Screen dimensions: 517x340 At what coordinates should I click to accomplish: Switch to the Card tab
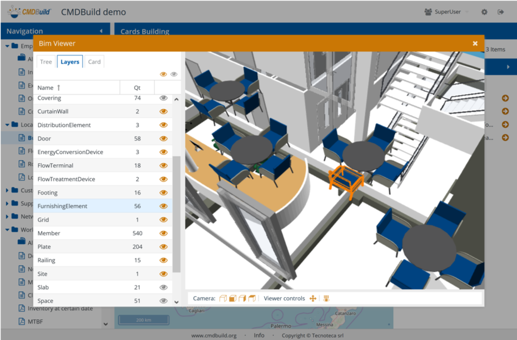(94, 62)
